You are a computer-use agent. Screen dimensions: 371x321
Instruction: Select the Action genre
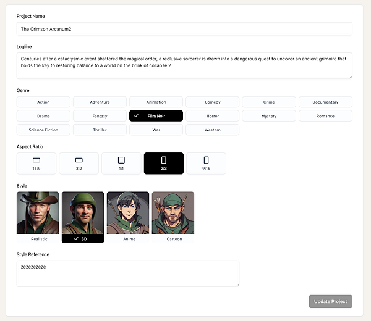pos(43,102)
